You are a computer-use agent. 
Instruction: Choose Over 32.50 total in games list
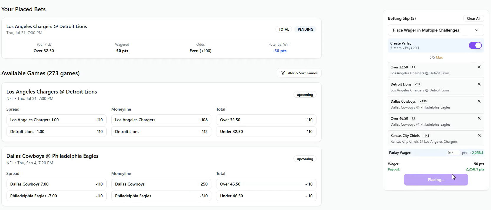click(266, 120)
